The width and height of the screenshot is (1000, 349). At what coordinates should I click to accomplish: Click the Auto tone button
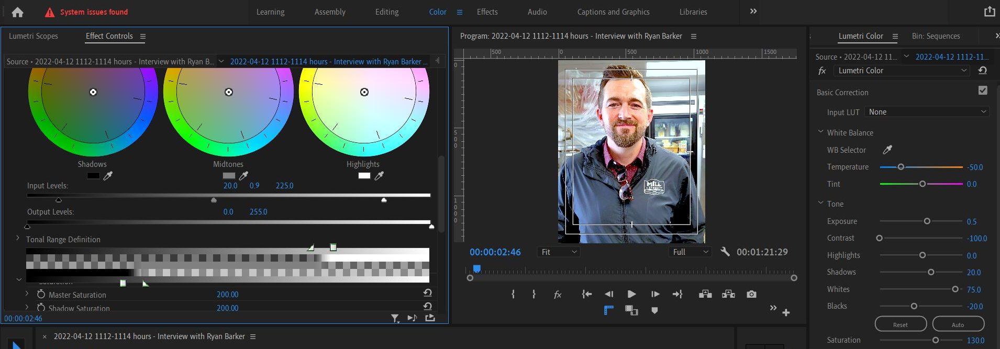click(958, 324)
